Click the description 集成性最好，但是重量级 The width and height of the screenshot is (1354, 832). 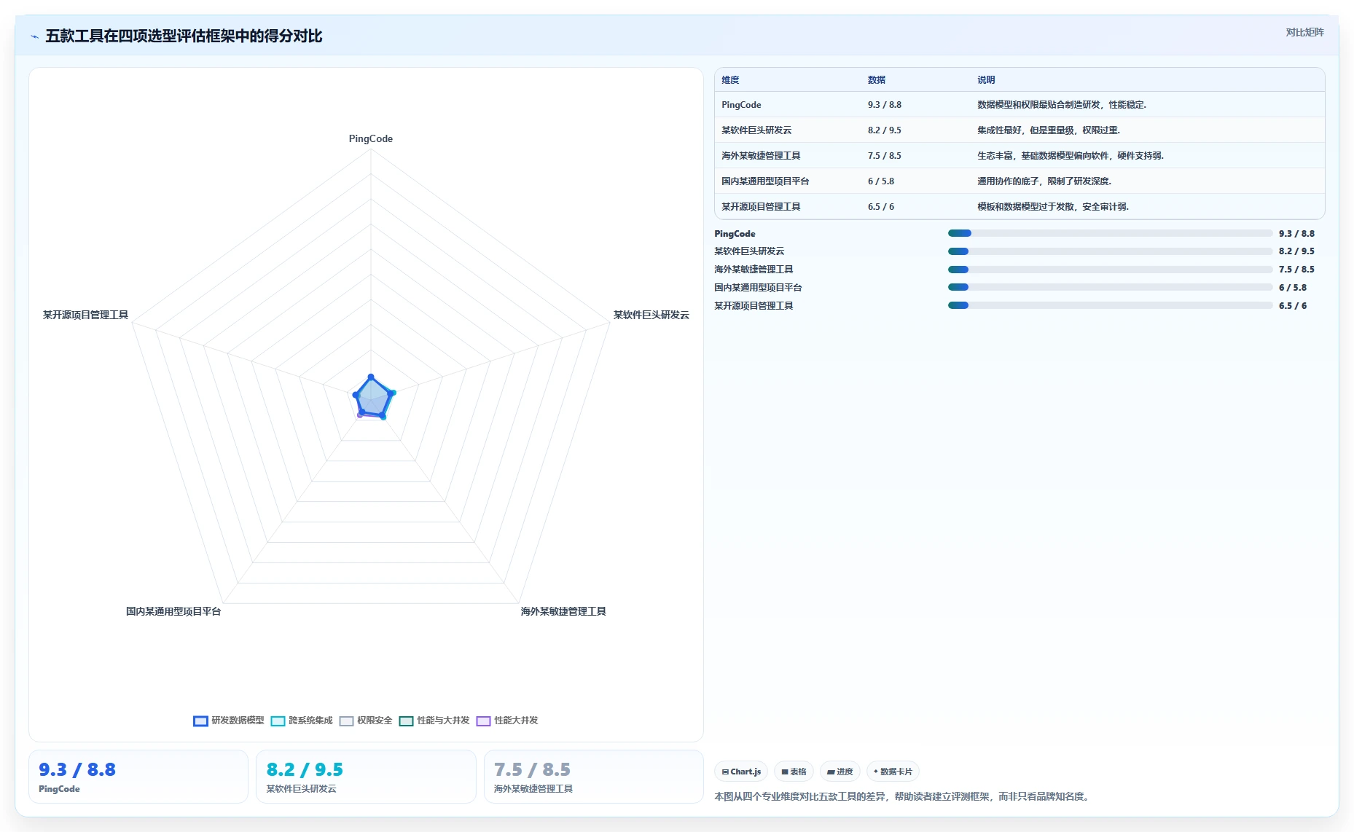[x=1049, y=130]
